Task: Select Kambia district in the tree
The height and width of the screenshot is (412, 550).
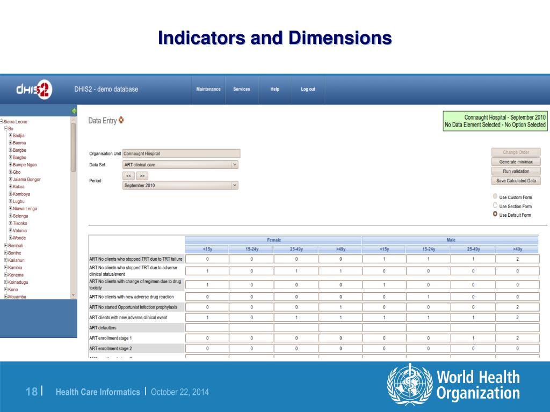Action: click(x=15, y=268)
